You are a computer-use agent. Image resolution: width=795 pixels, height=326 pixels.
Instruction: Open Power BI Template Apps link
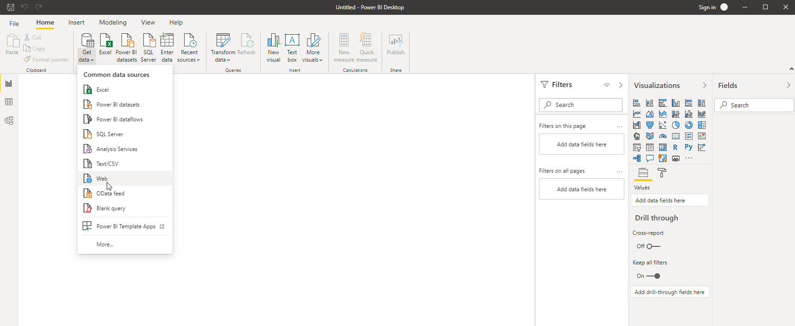125,226
